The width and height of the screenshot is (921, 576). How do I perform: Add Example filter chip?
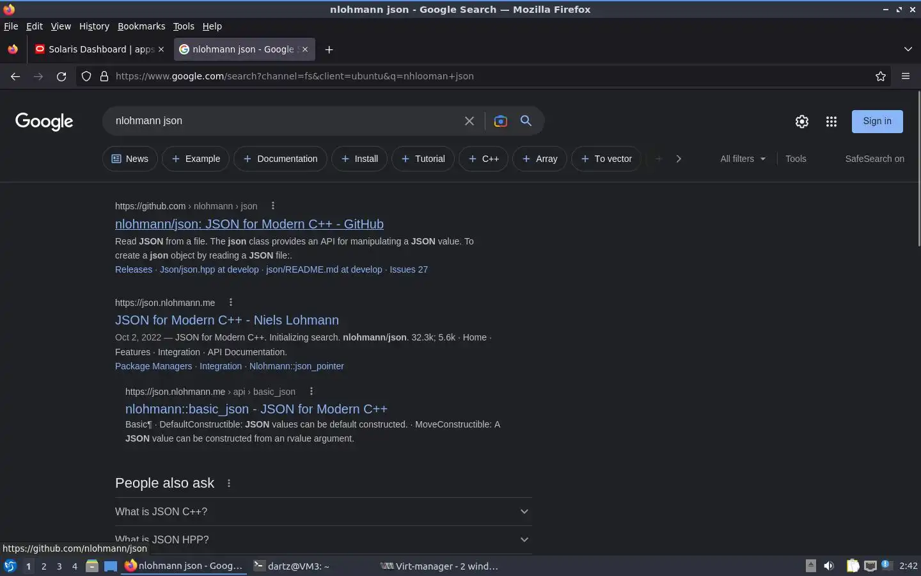coord(196,159)
